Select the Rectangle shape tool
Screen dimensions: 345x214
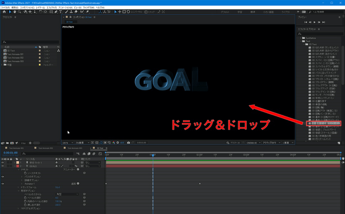pos(51,11)
